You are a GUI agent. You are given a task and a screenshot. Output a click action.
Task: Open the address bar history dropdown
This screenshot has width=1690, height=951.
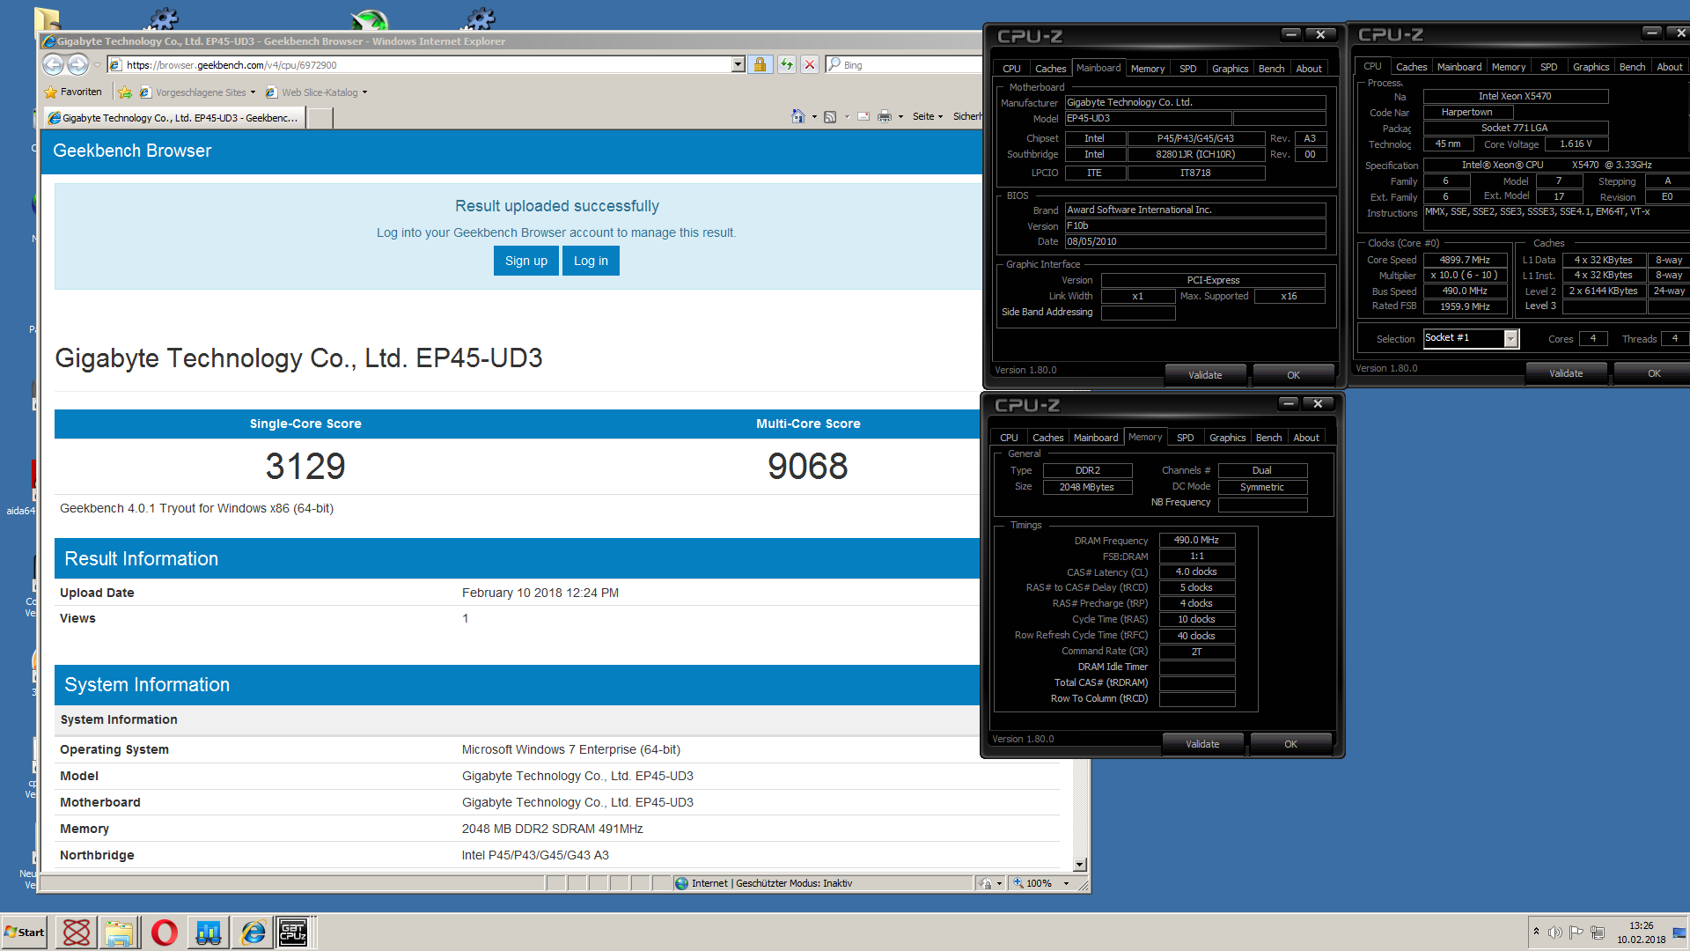click(x=738, y=64)
